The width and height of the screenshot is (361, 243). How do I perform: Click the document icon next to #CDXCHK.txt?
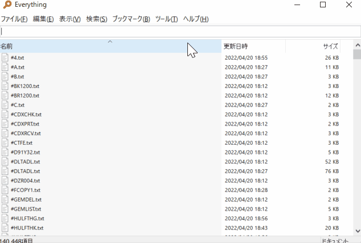point(5,114)
